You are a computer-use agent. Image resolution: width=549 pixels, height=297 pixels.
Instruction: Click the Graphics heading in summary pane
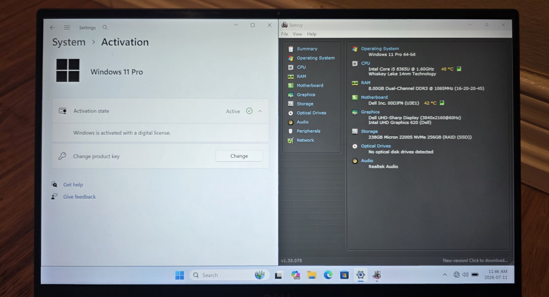click(370, 112)
